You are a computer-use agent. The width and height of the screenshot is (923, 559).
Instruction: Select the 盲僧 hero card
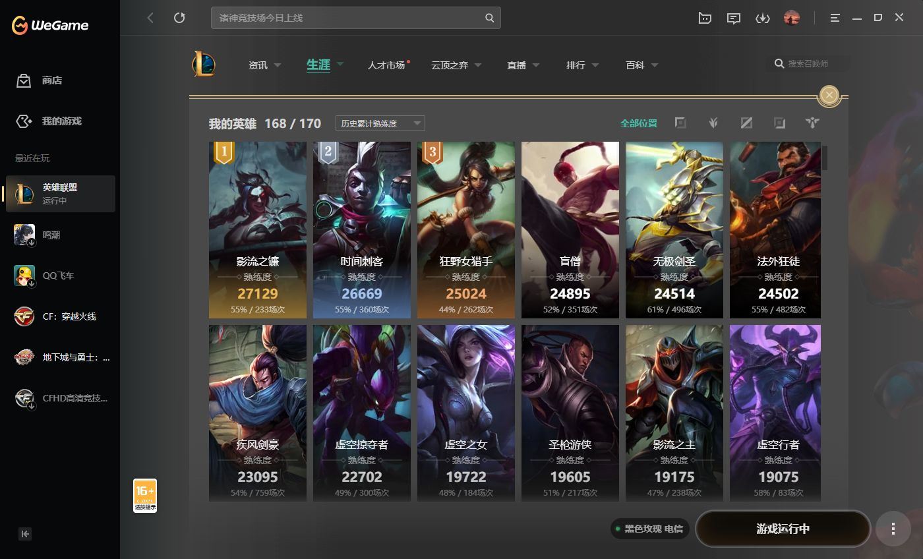pos(570,229)
